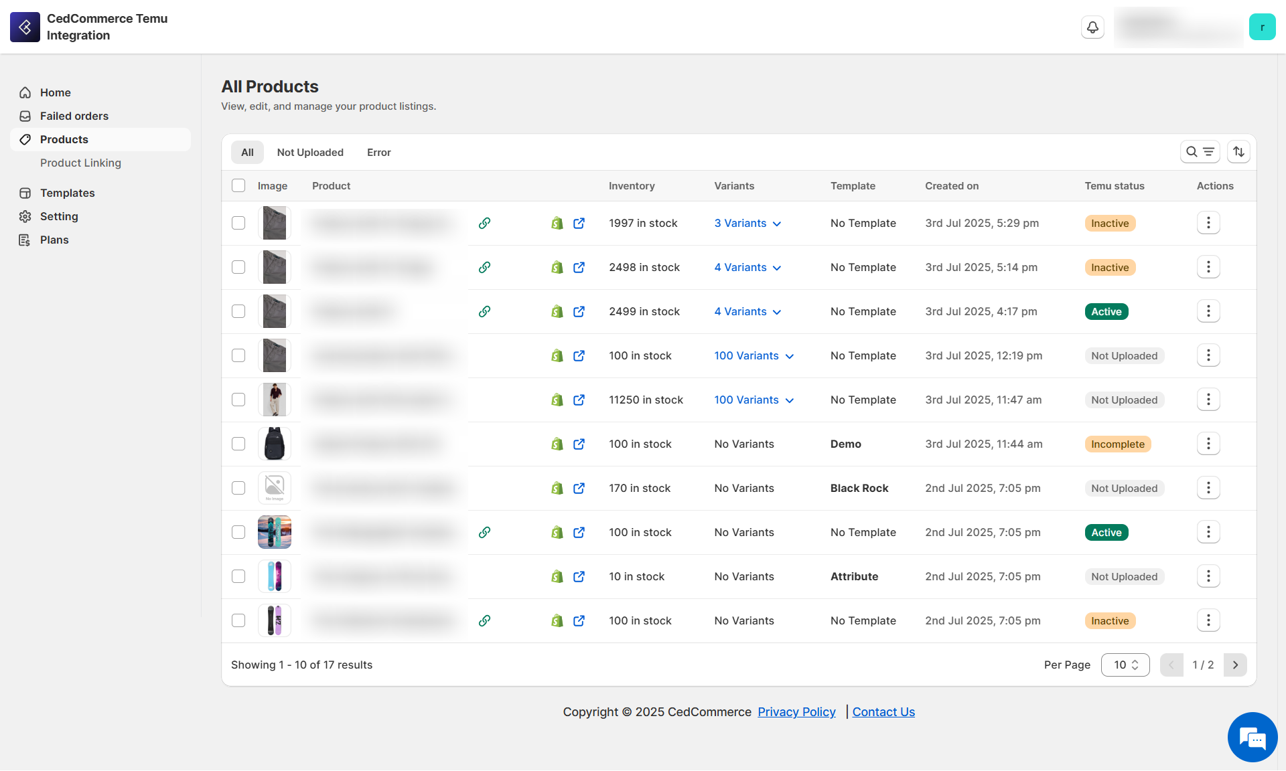
Task: Select checkbox for 2499 in stock product
Action: coord(238,311)
